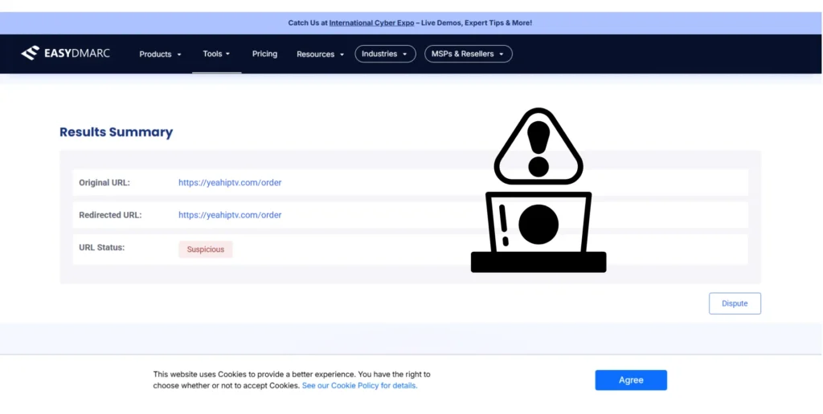Open the Tools dropdown menu
Image resolution: width=823 pixels, height=414 pixels.
click(216, 54)
